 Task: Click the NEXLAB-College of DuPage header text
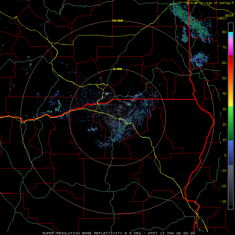[209, 3]
